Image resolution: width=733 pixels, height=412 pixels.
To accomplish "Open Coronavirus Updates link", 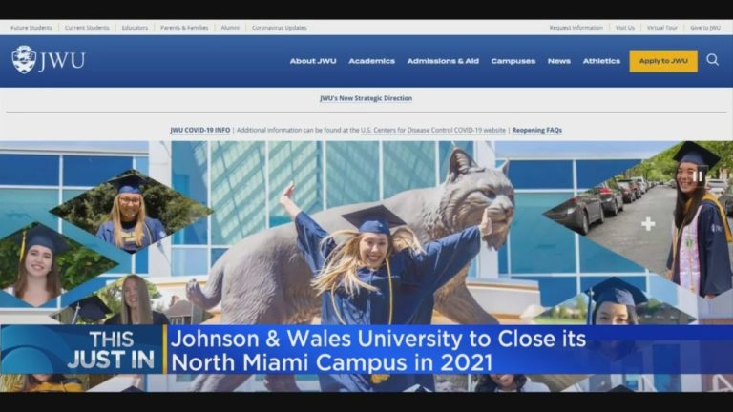I will pos(279,28).
